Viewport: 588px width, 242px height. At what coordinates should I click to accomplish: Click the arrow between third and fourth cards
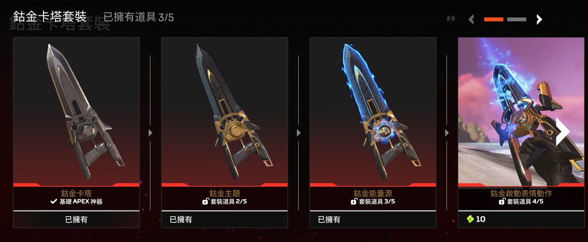447,133
